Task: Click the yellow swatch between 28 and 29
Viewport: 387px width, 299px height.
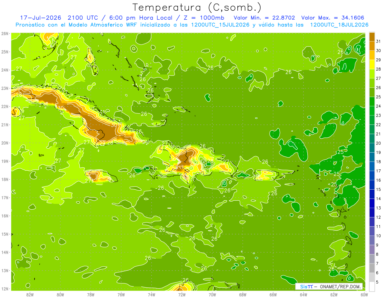Action: click(372, 65)
